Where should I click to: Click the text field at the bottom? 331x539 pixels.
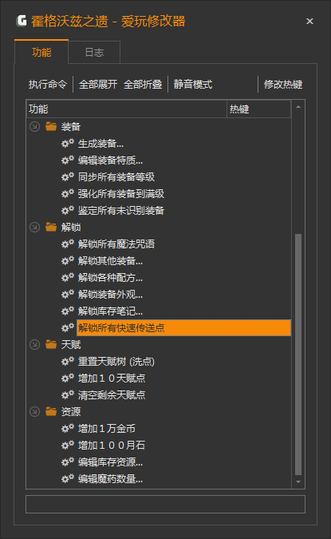(165, 504)
